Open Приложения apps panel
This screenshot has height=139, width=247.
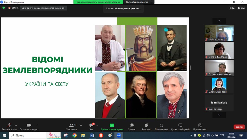coord(162,127)
